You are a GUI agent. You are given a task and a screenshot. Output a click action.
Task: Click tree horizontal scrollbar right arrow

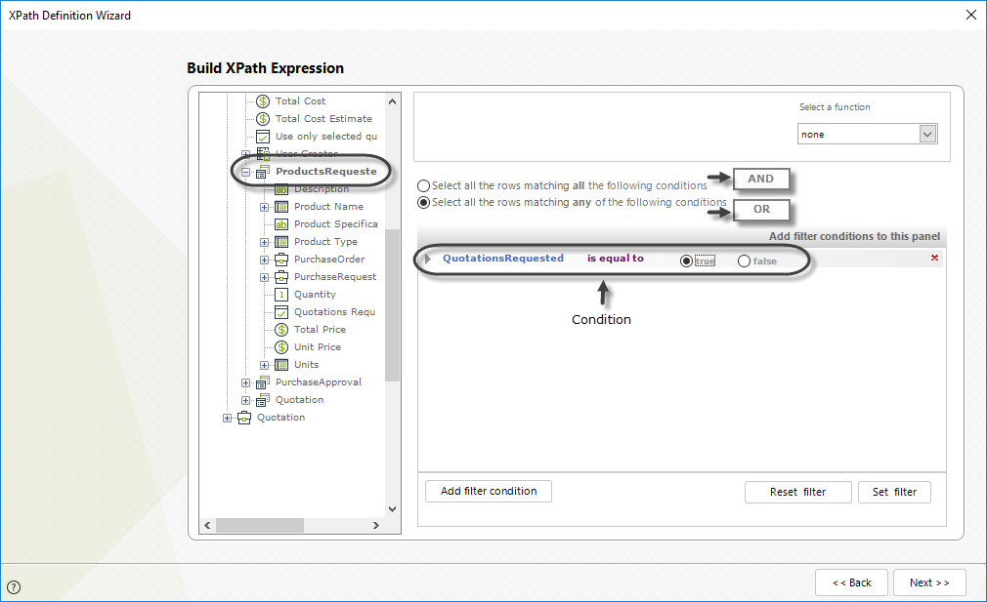376,525
